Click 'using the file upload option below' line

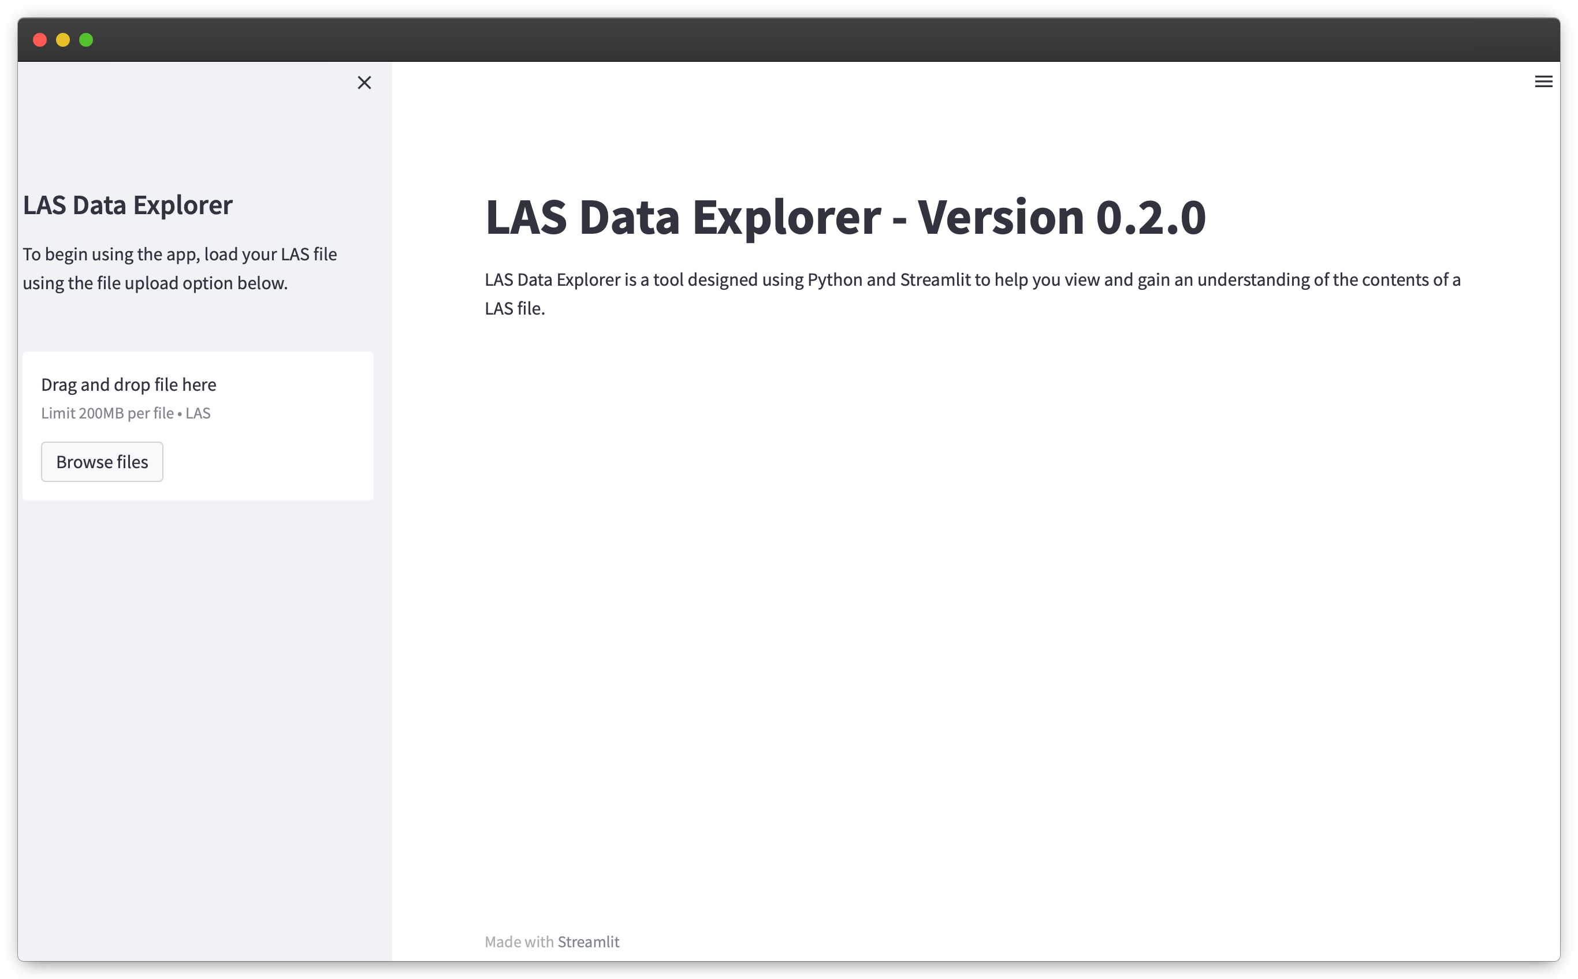(x=155, y=283)
